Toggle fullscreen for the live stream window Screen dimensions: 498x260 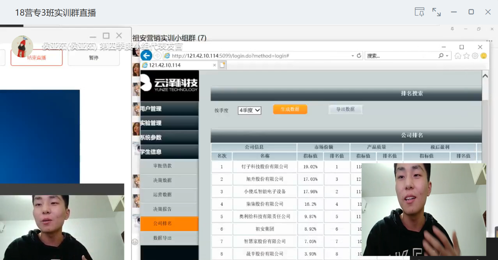coord(436,12)
